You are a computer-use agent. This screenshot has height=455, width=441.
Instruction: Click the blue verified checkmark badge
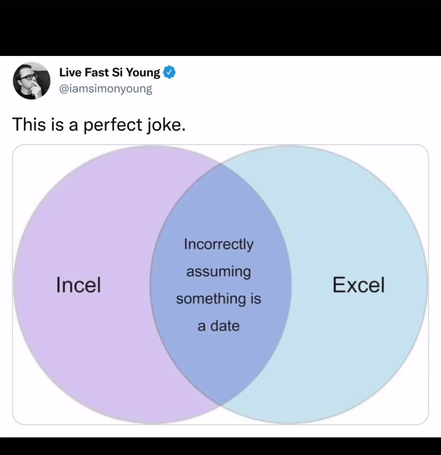tap(169, 73)
